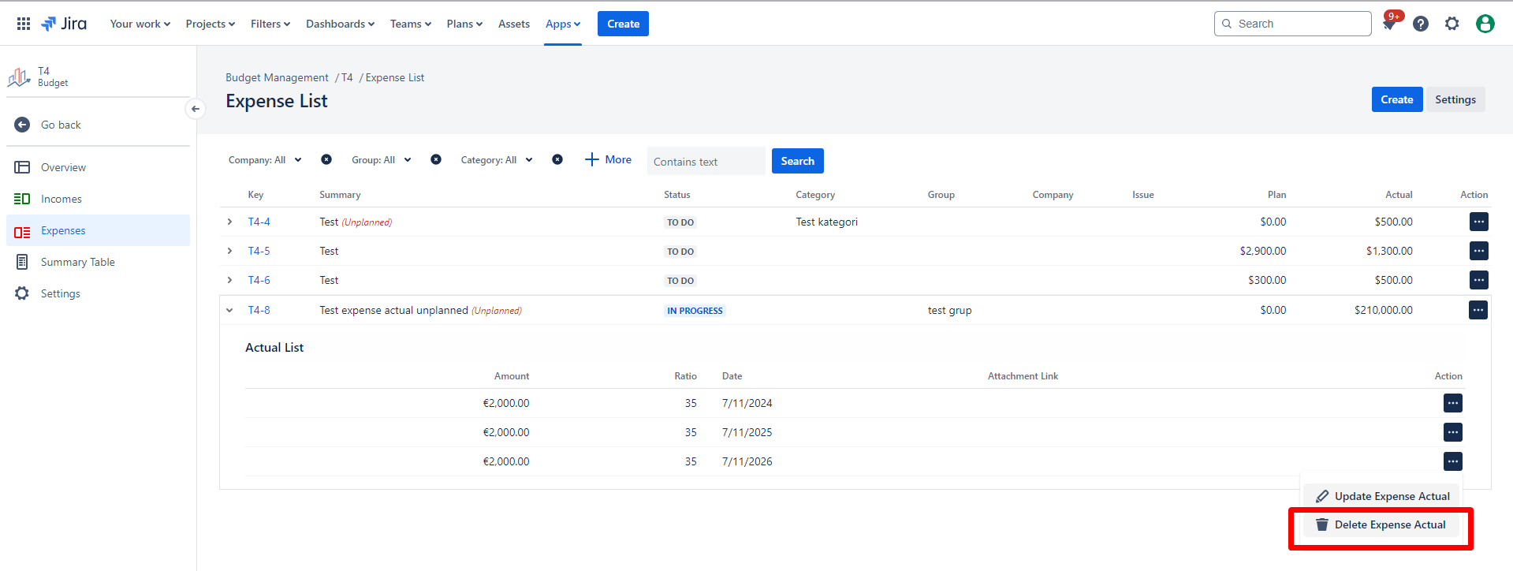Collapse the sidebar with the arrow button
The height and width of the screenshot is (571, 1513).
click(196, 109)
